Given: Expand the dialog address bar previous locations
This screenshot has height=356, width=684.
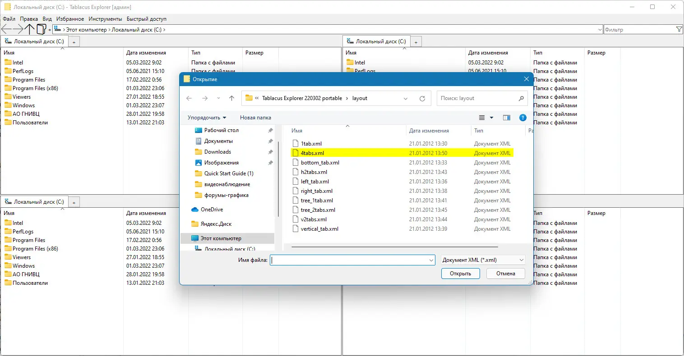Looking at the screenshot, I should coord(406,98).
